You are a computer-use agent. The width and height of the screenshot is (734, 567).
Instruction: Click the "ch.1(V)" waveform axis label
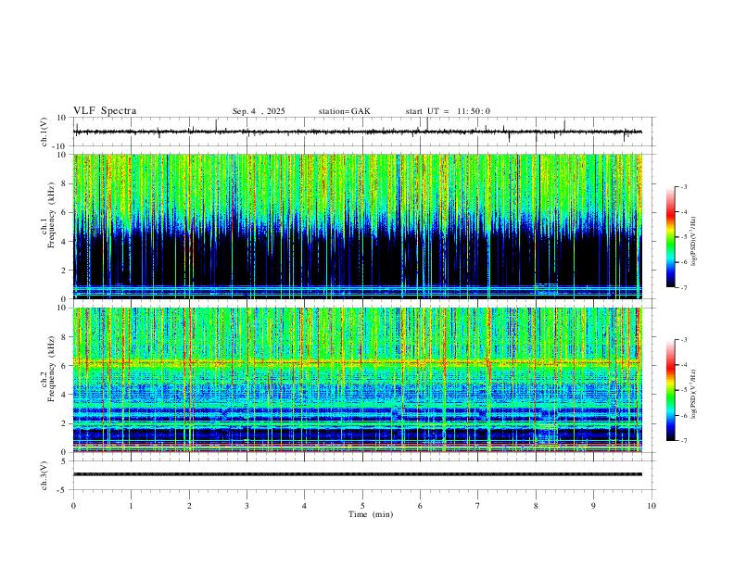coord(44,132)
